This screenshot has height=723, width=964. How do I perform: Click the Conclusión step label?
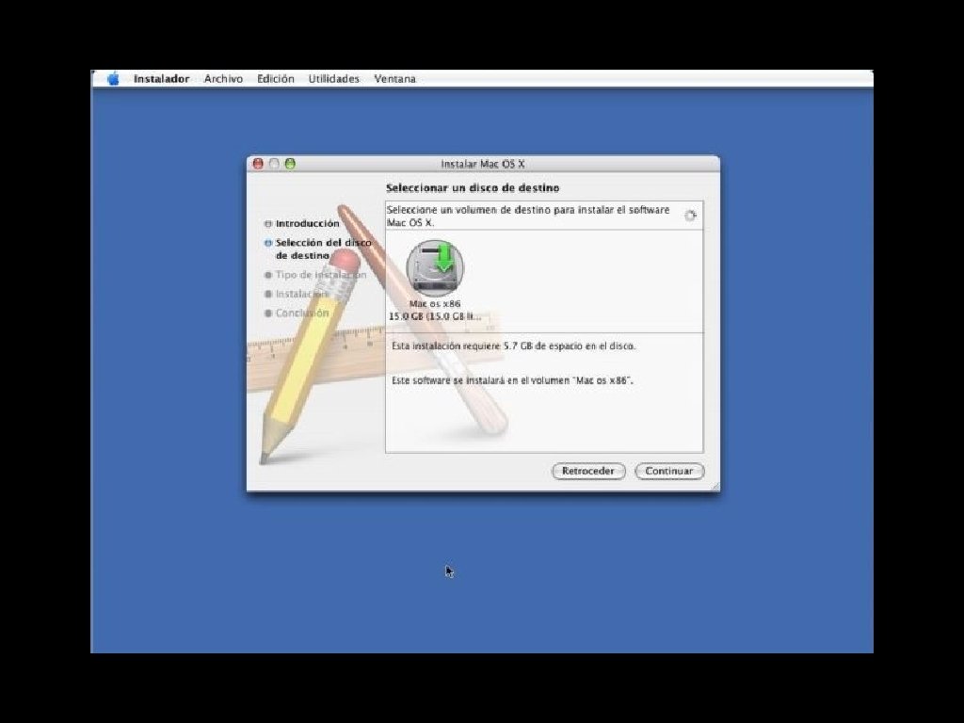302,313
